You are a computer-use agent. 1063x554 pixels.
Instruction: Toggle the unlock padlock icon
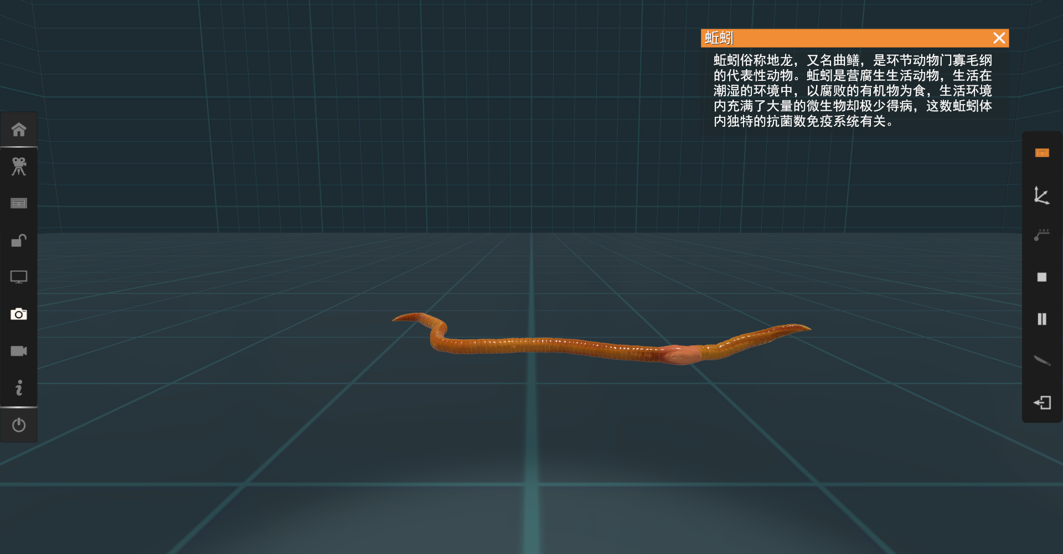tap(19, 240)
